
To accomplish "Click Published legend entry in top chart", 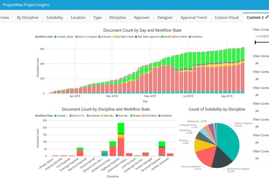I will [195, 37].
